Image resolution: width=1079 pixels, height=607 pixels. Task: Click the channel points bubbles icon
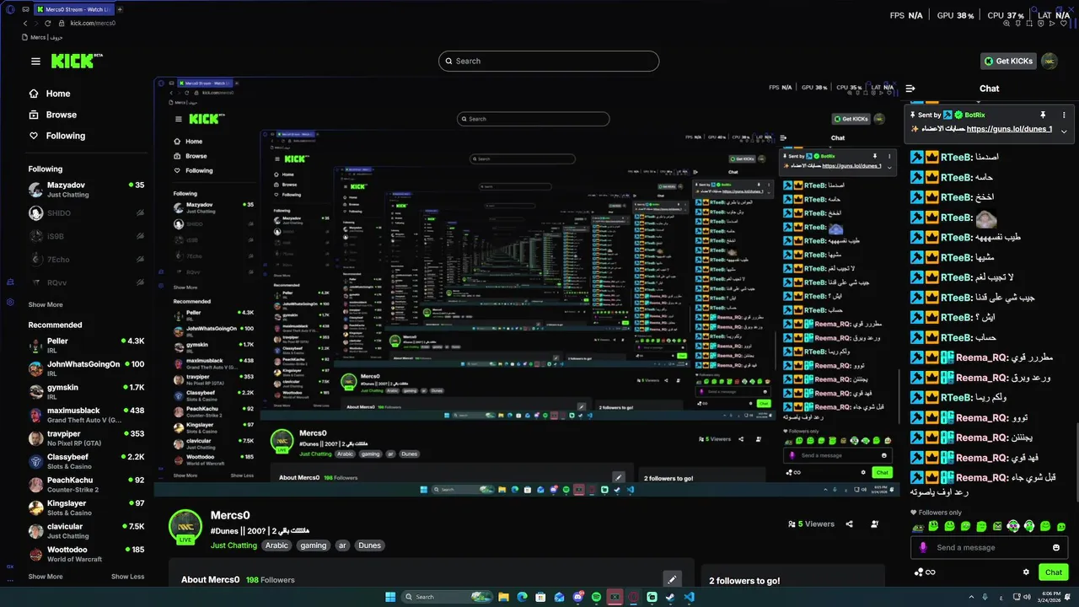(x=919, y=572)
